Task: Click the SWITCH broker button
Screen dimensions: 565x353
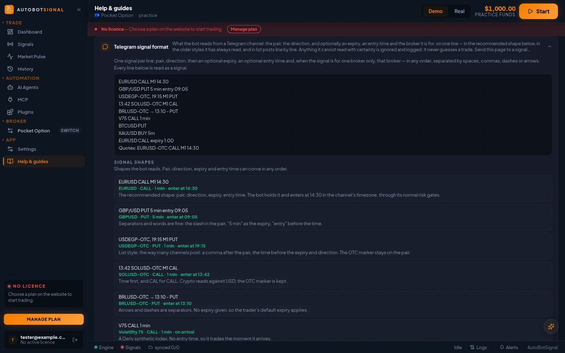Action: (70, 131)
